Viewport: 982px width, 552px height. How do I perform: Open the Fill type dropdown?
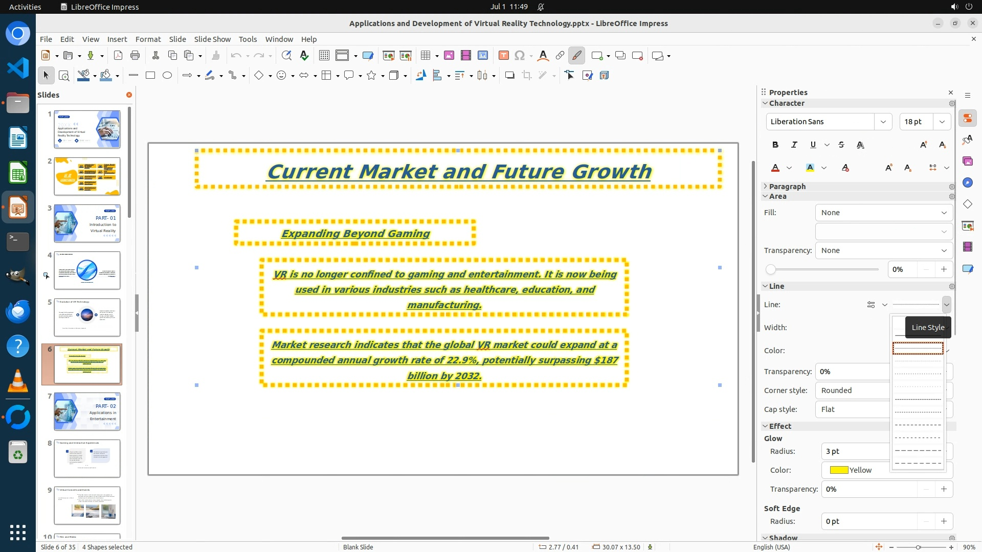coord(883,213)
